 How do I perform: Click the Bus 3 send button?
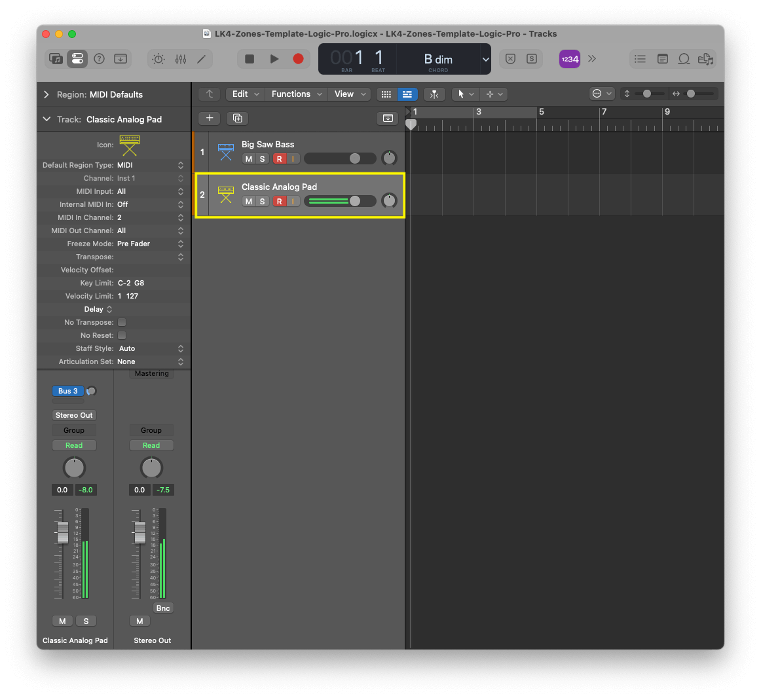click(x=68, y=391)
